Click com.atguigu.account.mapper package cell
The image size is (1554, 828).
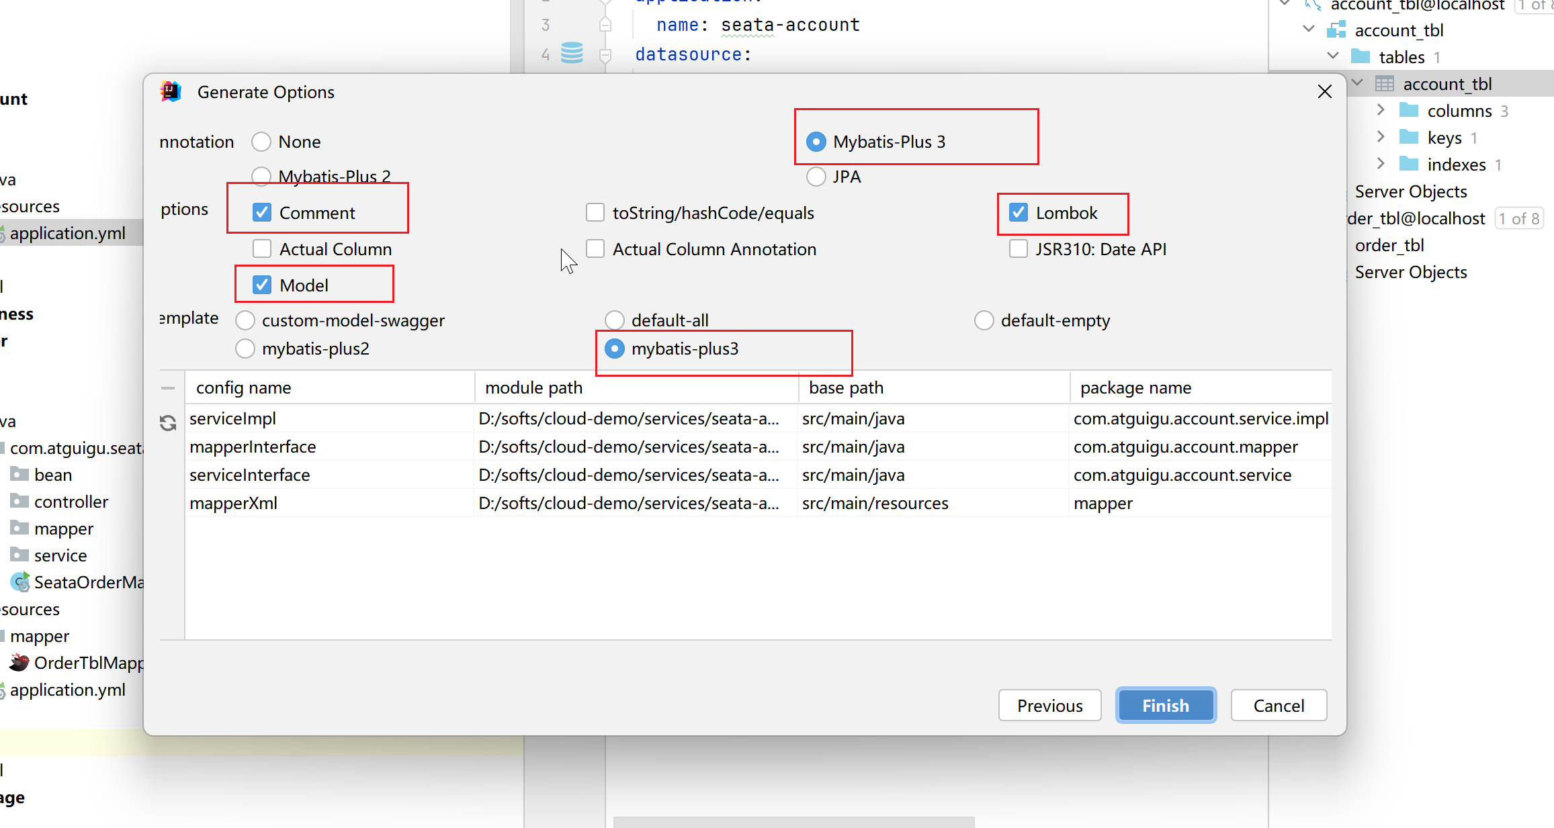coord(1201,447)
